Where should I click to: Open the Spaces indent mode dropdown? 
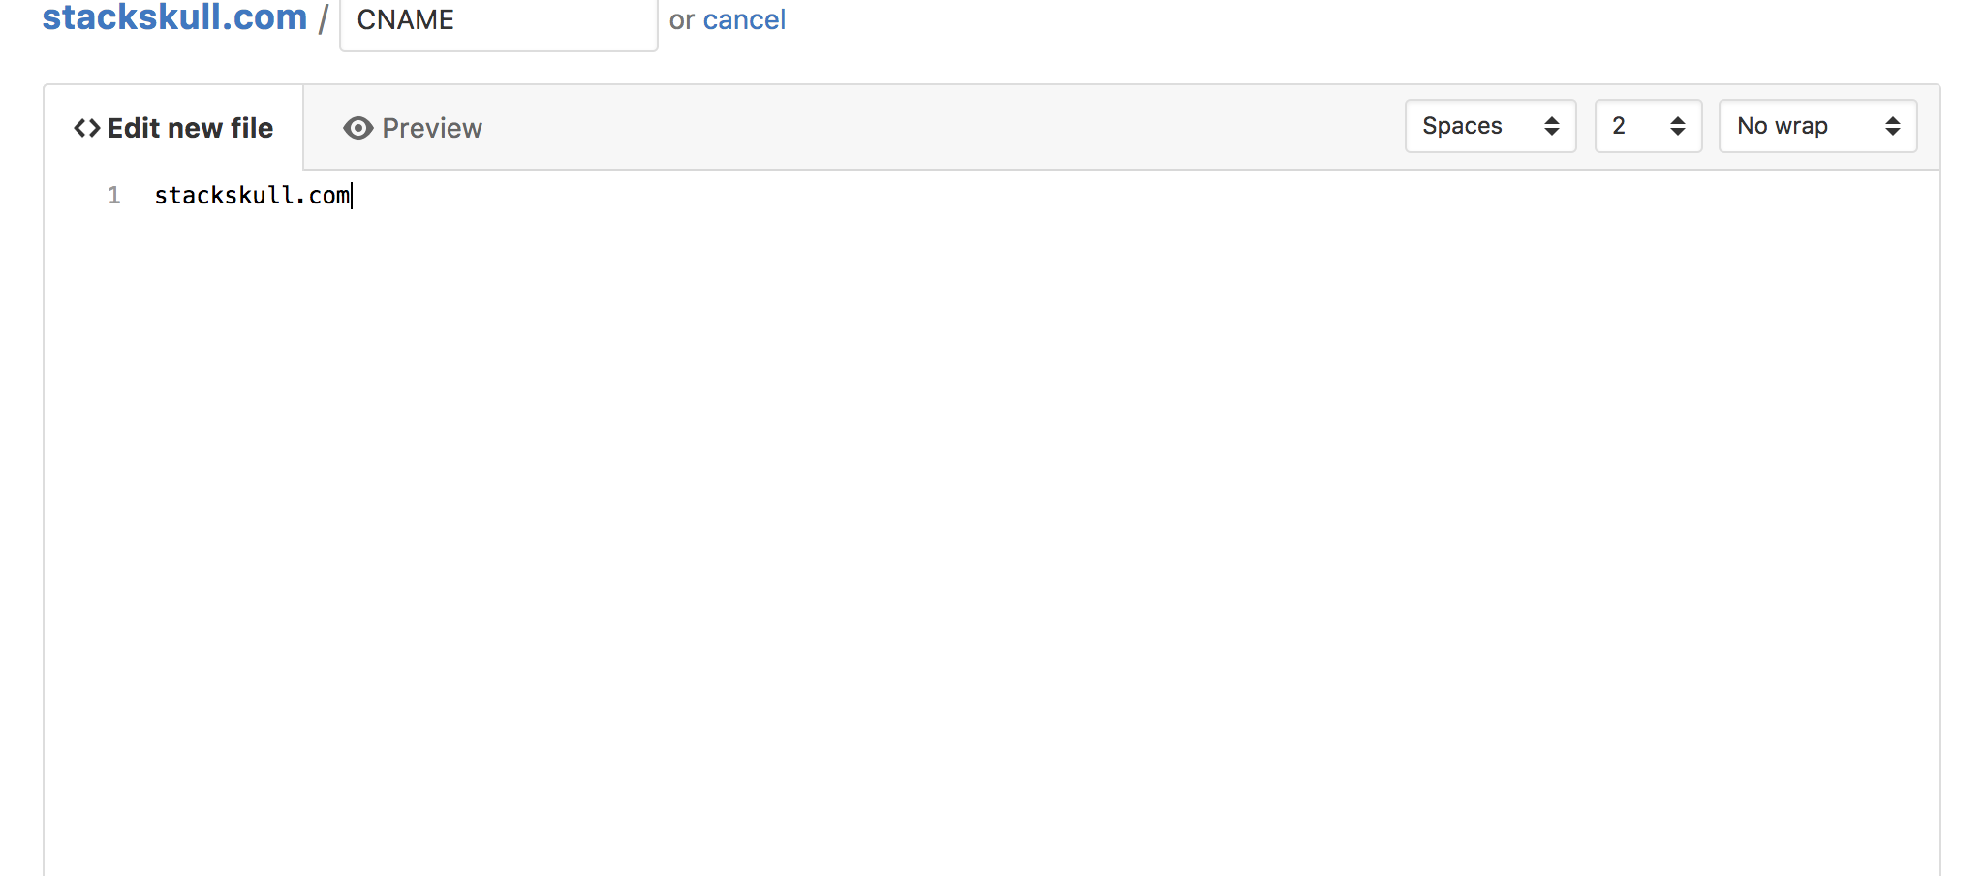coord(1491,126)
